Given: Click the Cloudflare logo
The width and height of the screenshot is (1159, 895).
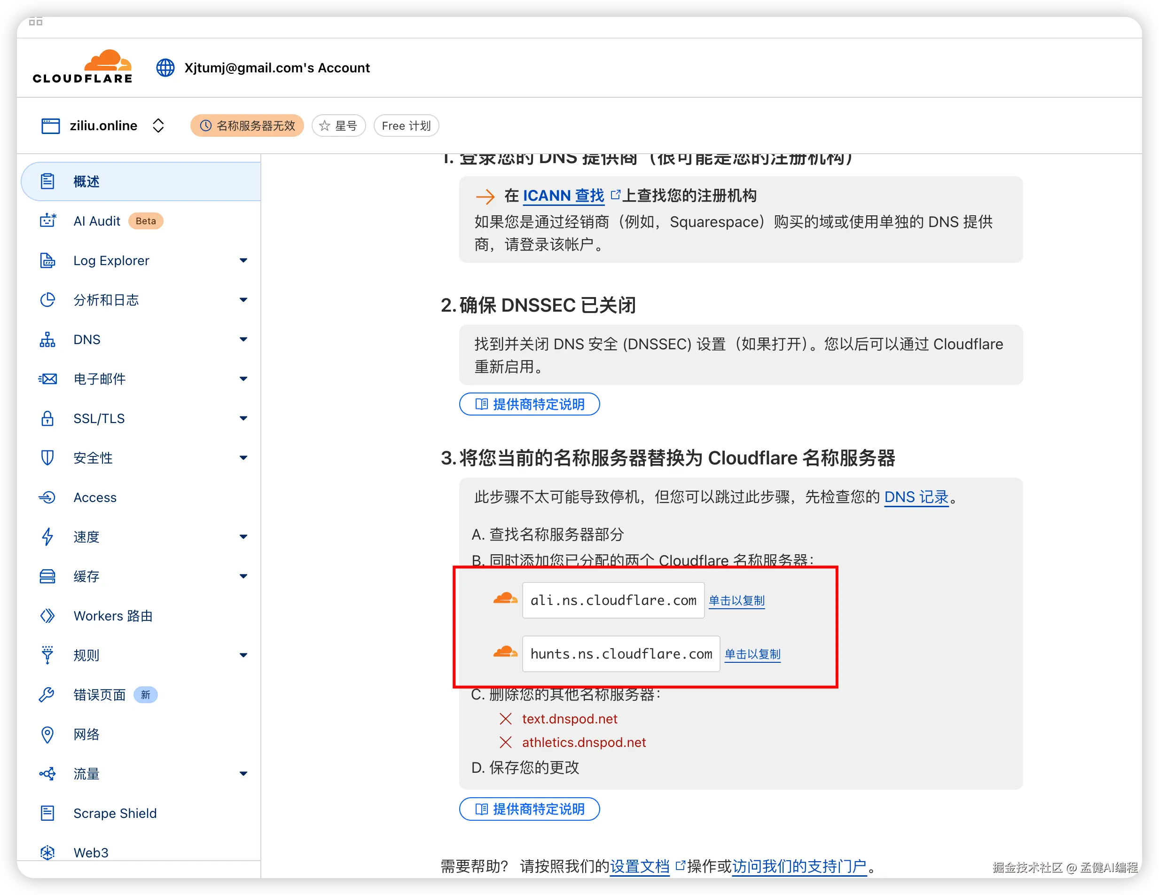Looking at the screenshot, I should click(x=82, y=67).
